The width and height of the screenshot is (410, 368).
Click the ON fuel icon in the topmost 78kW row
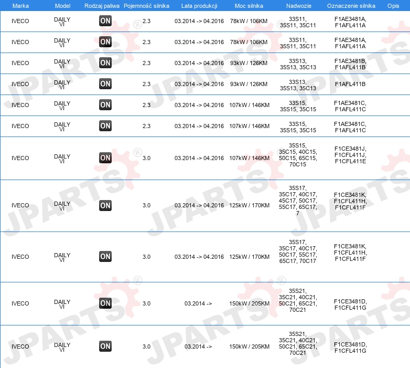pos(105,21)
